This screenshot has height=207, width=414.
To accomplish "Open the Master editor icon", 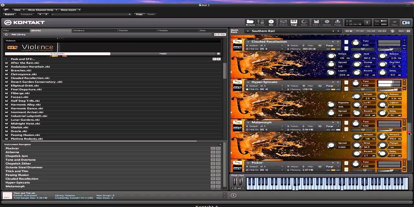I will click(261, 22).
